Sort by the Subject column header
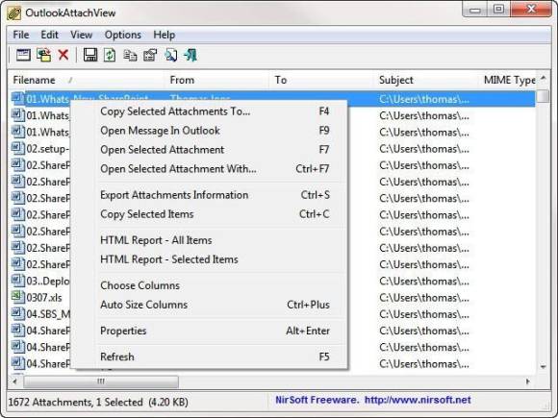 (x=427, y=80)
